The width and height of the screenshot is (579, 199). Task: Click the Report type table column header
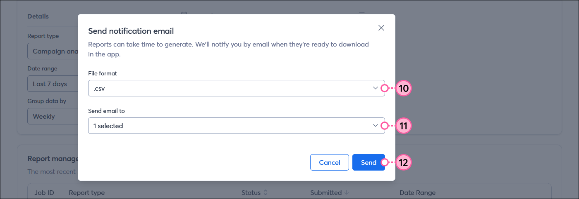[x=86, y=193]
